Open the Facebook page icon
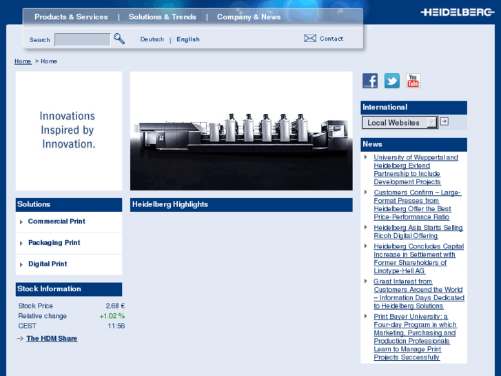Viewport: 501px width, 376px height. tap(370, 81)
